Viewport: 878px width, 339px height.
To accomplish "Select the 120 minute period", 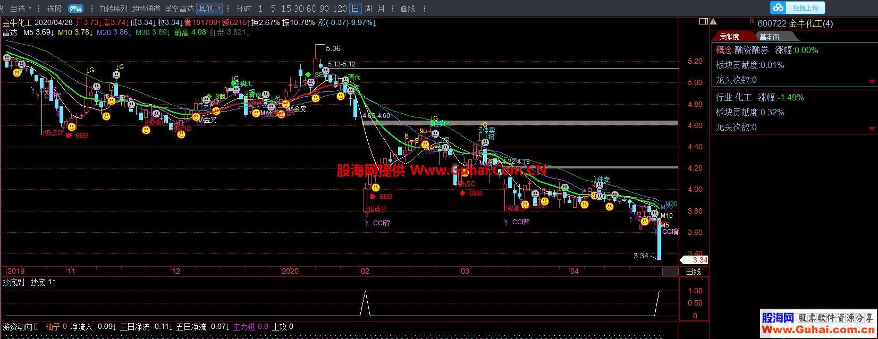I will click(340, 9).
